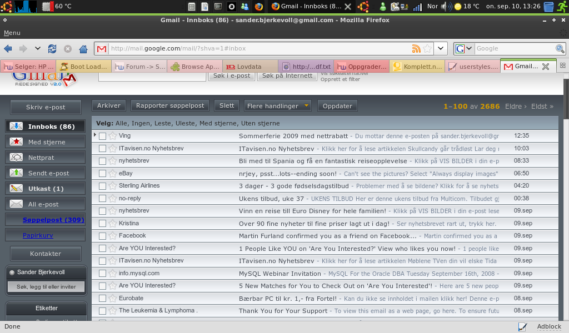Open the Papirkurv link
569x333 pixels.
click(x=38, y=235)
